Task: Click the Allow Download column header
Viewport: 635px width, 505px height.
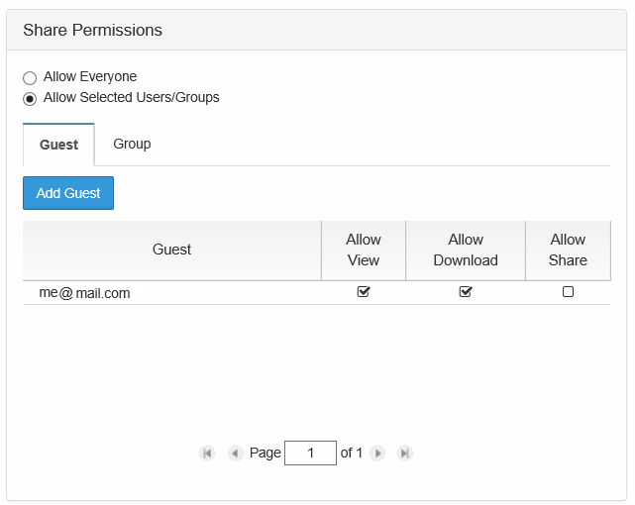Action: pyautogui.click(x=466, y=251)
